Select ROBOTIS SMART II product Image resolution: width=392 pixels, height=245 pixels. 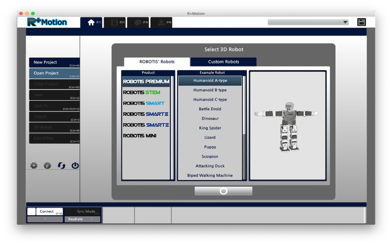click(146, 114)
